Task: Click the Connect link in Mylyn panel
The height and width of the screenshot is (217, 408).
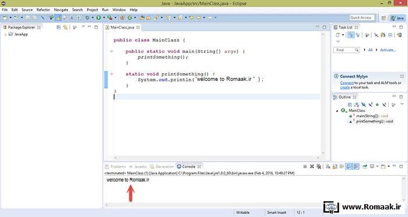Action: (x=347, y=83)
